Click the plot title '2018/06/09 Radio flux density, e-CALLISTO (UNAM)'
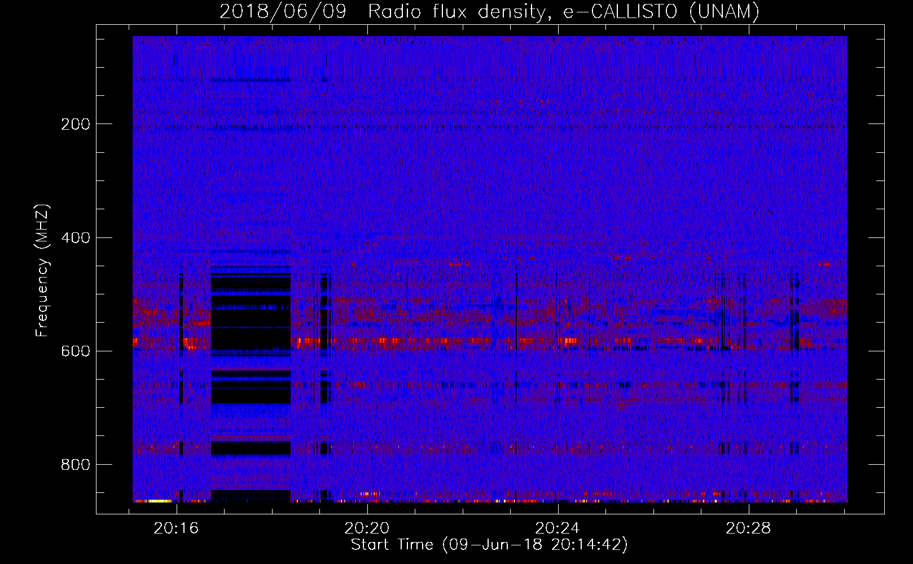This screenshot has height=564, width=913. click(489, 11)
